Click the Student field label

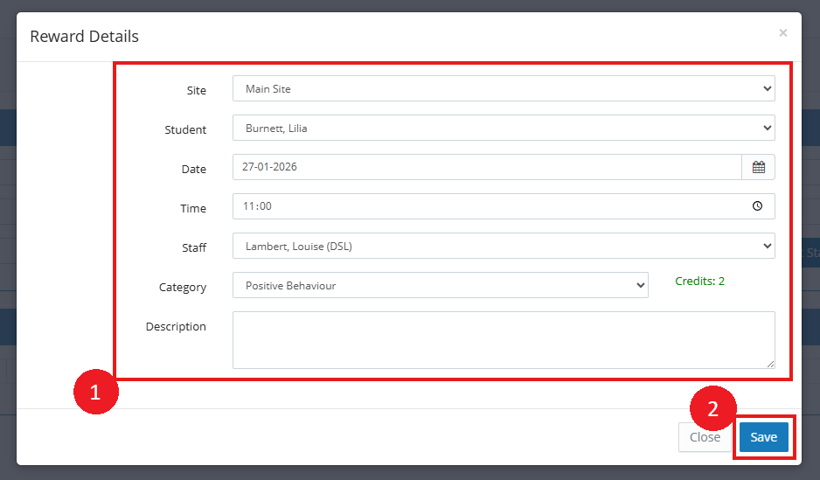pos(185,129)
